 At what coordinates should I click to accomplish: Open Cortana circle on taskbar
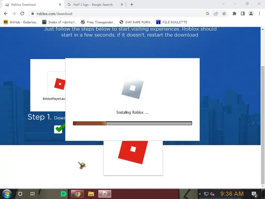click(20, 194)
